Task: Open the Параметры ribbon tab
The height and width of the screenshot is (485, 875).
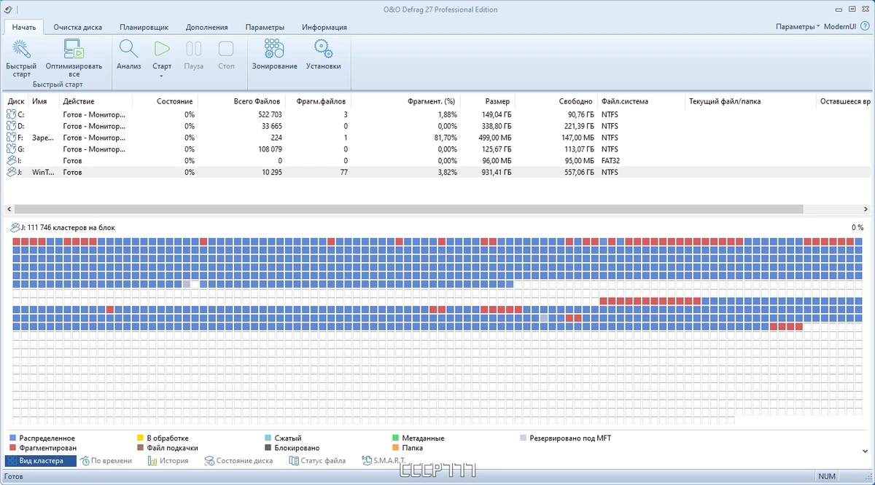Action: click(x=265, y=27)
